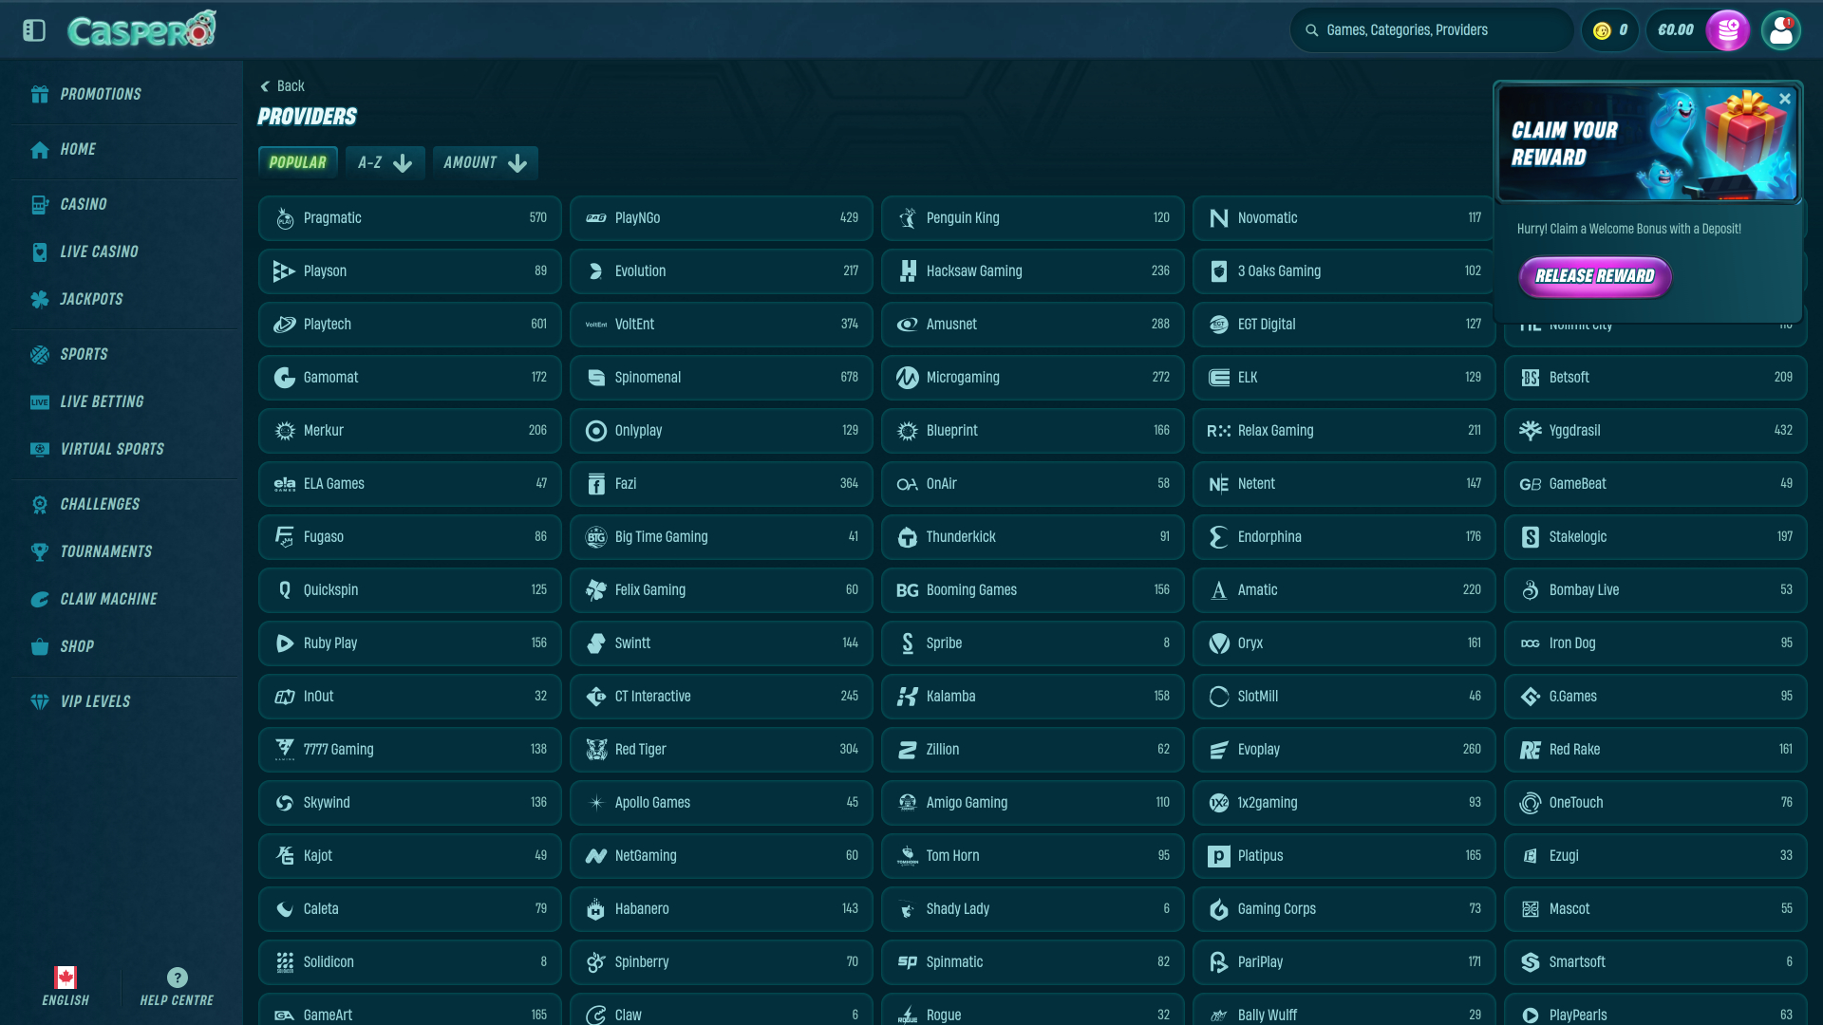
Task: Open Tournaments menu item
Action: click(105, 551)
